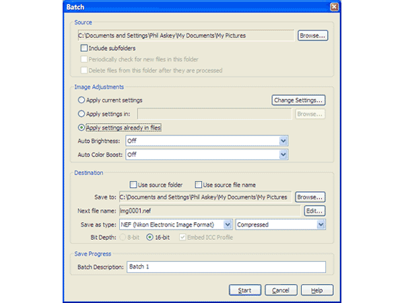Enable Include subfolders checkbox
The image size is (404, 303).
pos(84,48)
